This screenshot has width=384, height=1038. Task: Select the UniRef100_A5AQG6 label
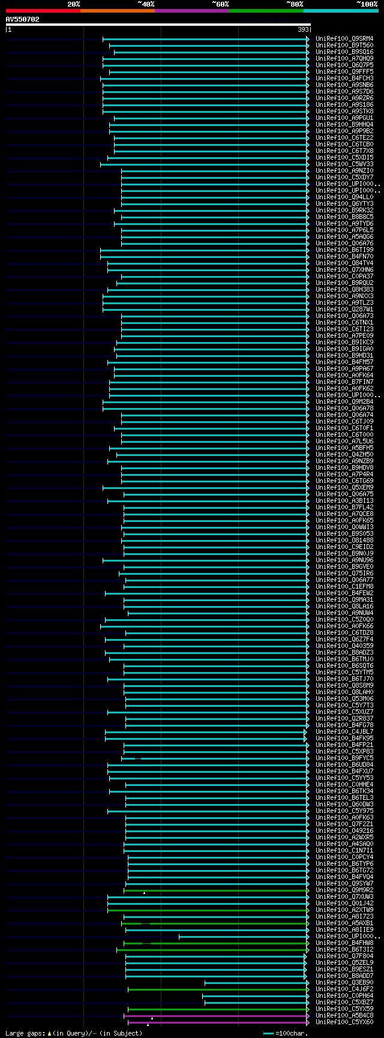(344, 237)
